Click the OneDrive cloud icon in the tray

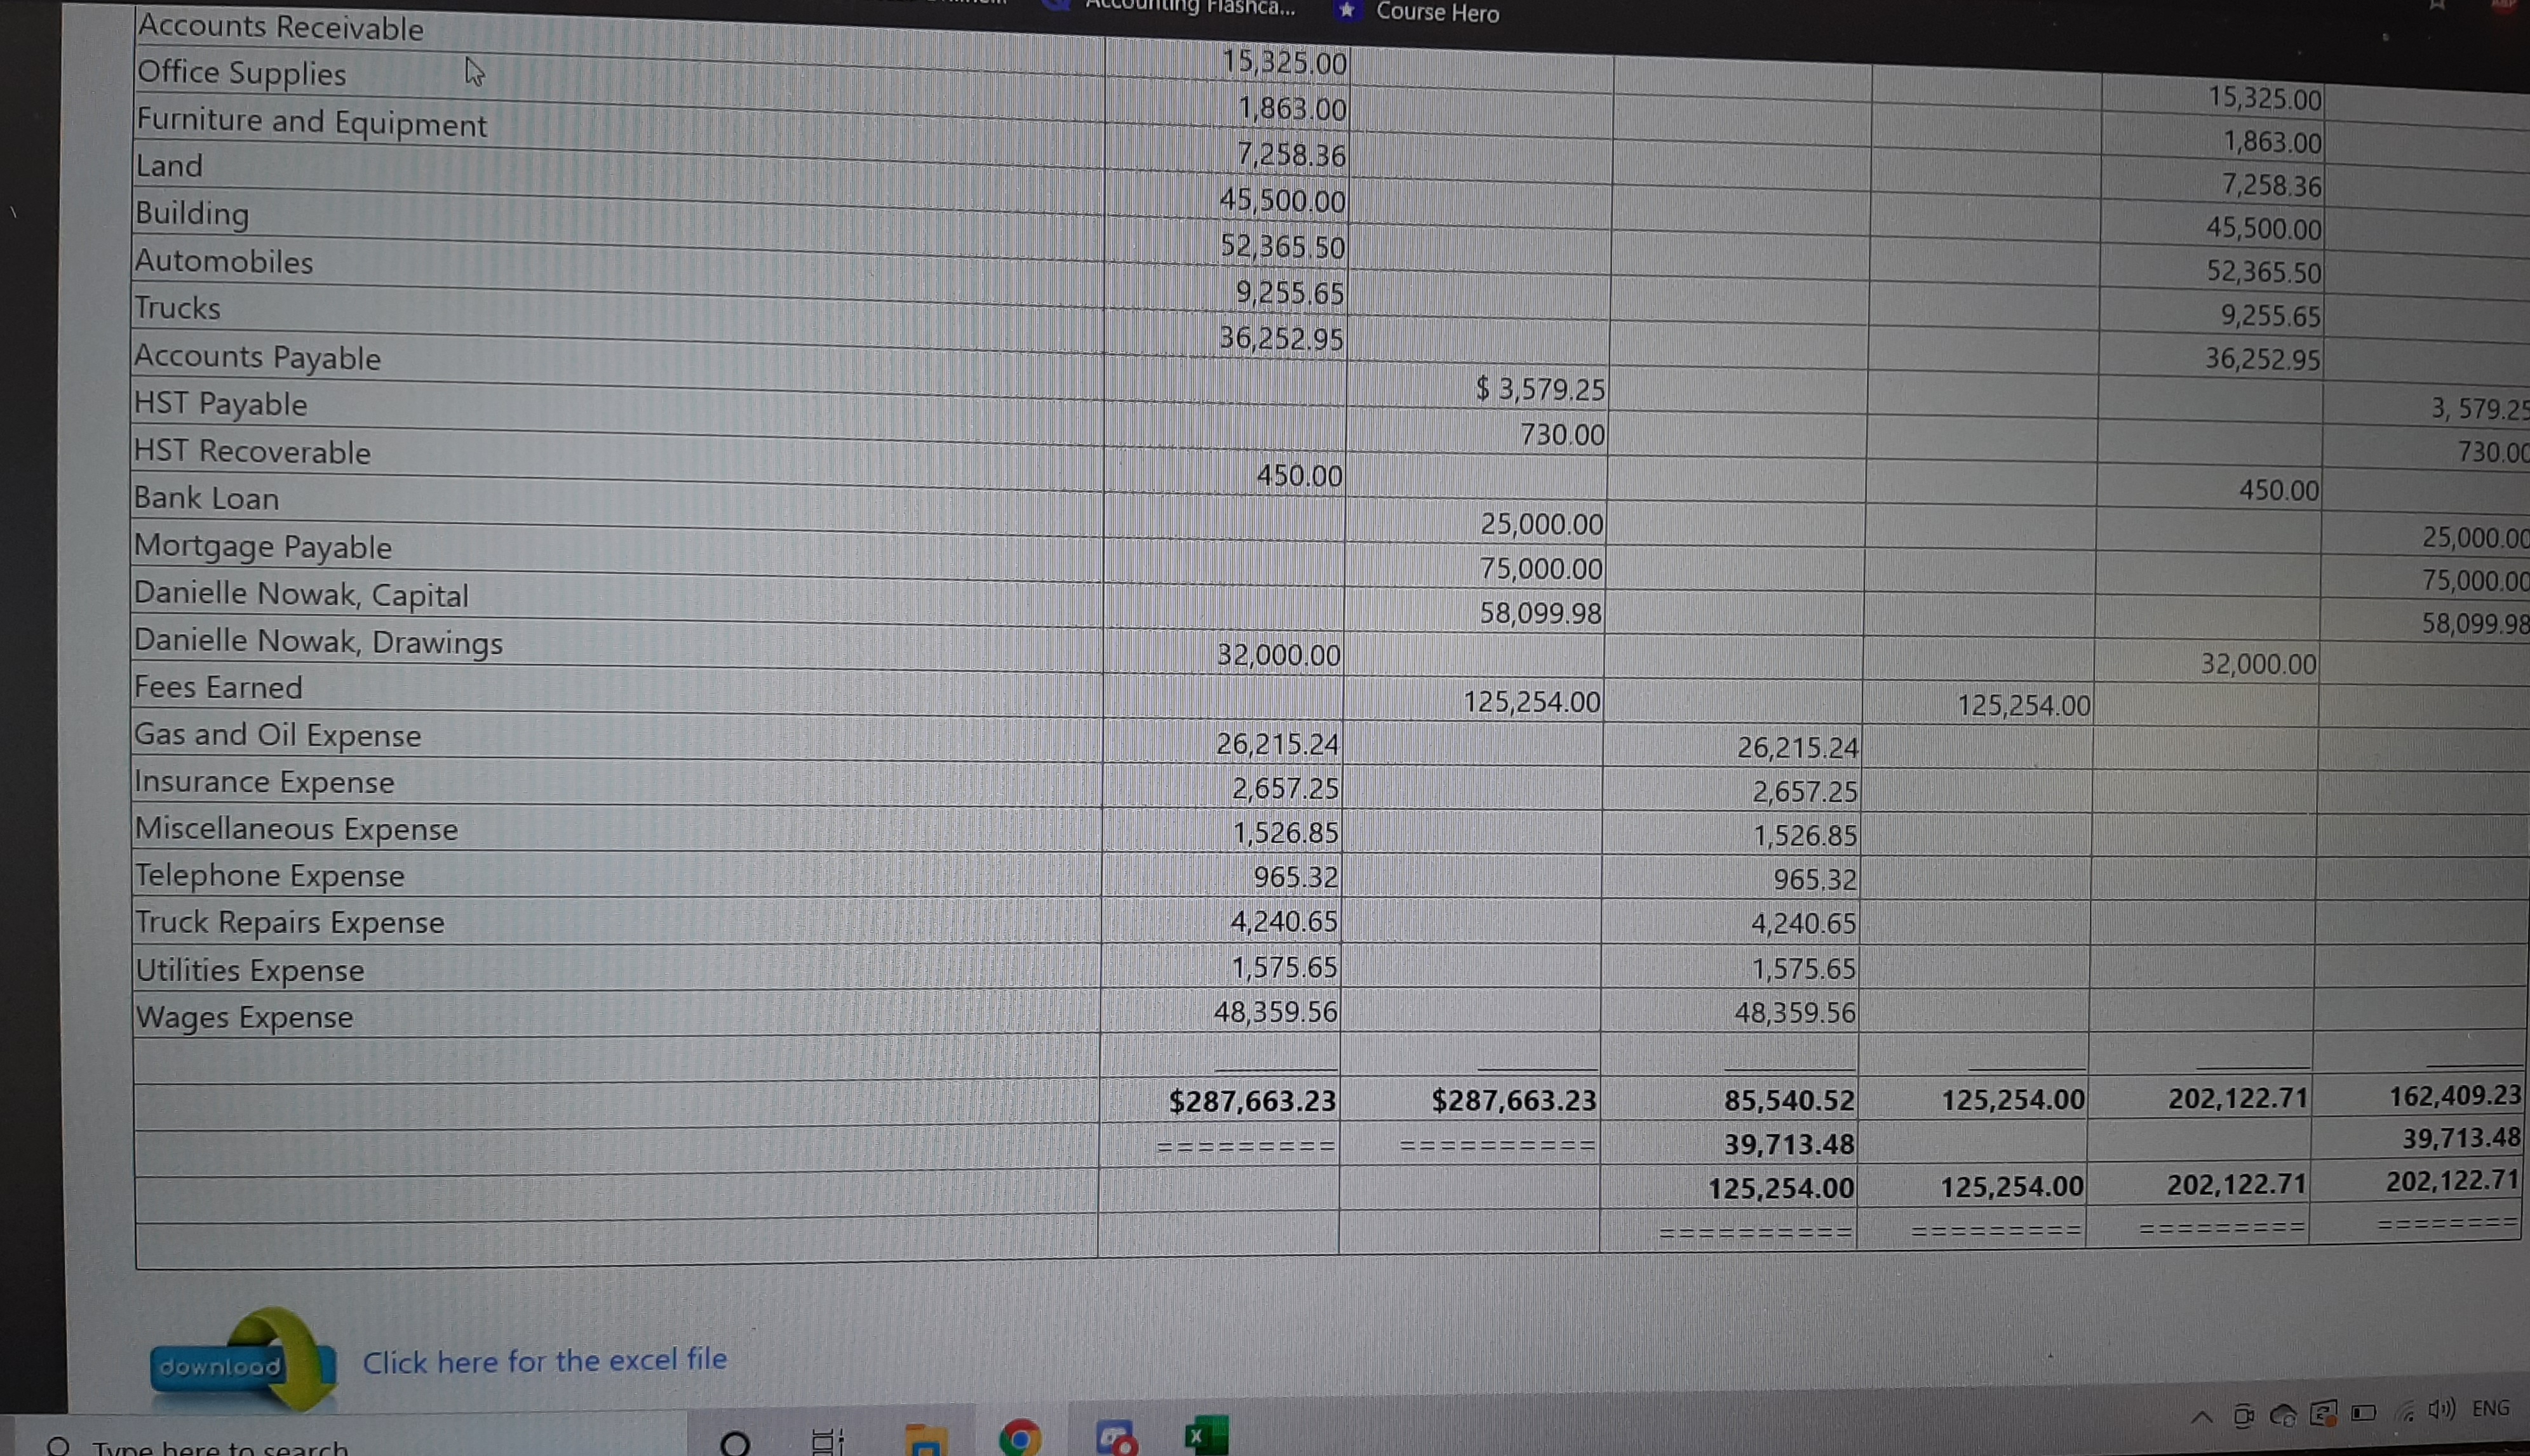click(x=2284, y=1414)
